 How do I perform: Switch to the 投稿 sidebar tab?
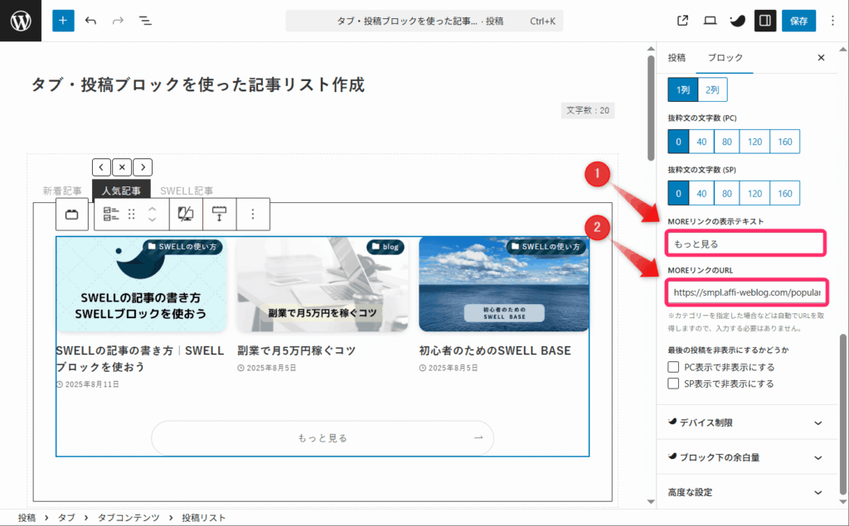click(x=677, y=57)
